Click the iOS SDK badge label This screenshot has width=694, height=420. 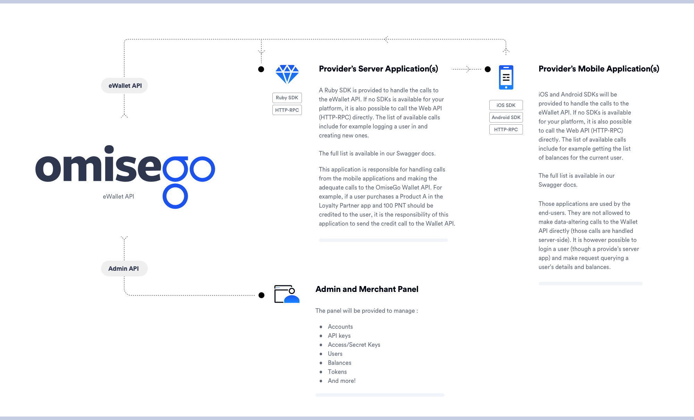pyautogui.click(x=505, y=104)
